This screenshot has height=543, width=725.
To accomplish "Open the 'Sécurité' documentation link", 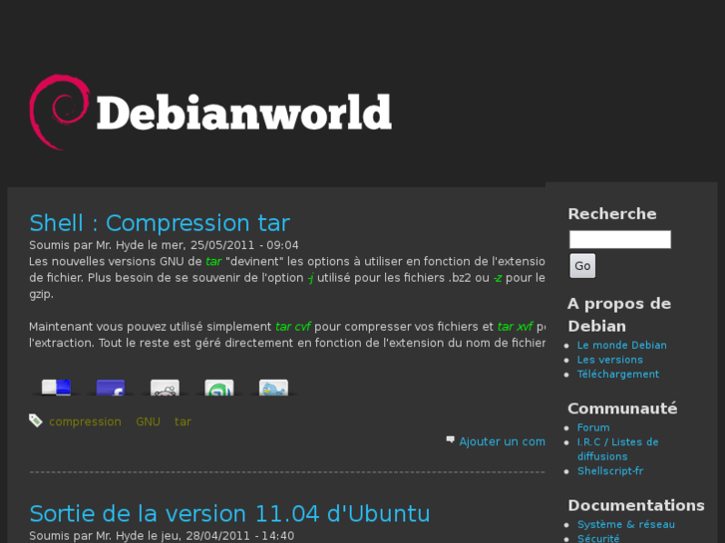I will coord(598,539).
